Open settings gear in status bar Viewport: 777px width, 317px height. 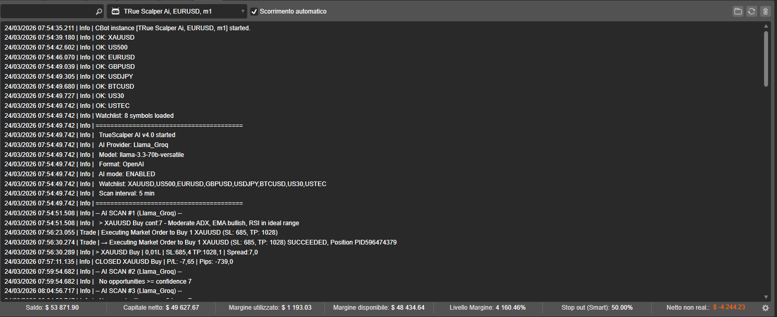pos(766,308)
